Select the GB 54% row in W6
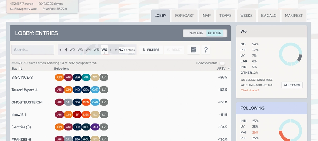Image resolution: width=318 pixels, height=141 pixels. click(249, 44)
